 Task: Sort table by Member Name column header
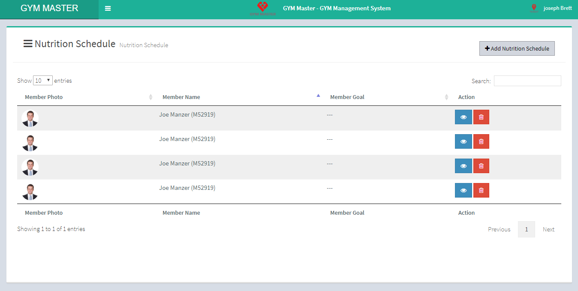tap(181, 97)
